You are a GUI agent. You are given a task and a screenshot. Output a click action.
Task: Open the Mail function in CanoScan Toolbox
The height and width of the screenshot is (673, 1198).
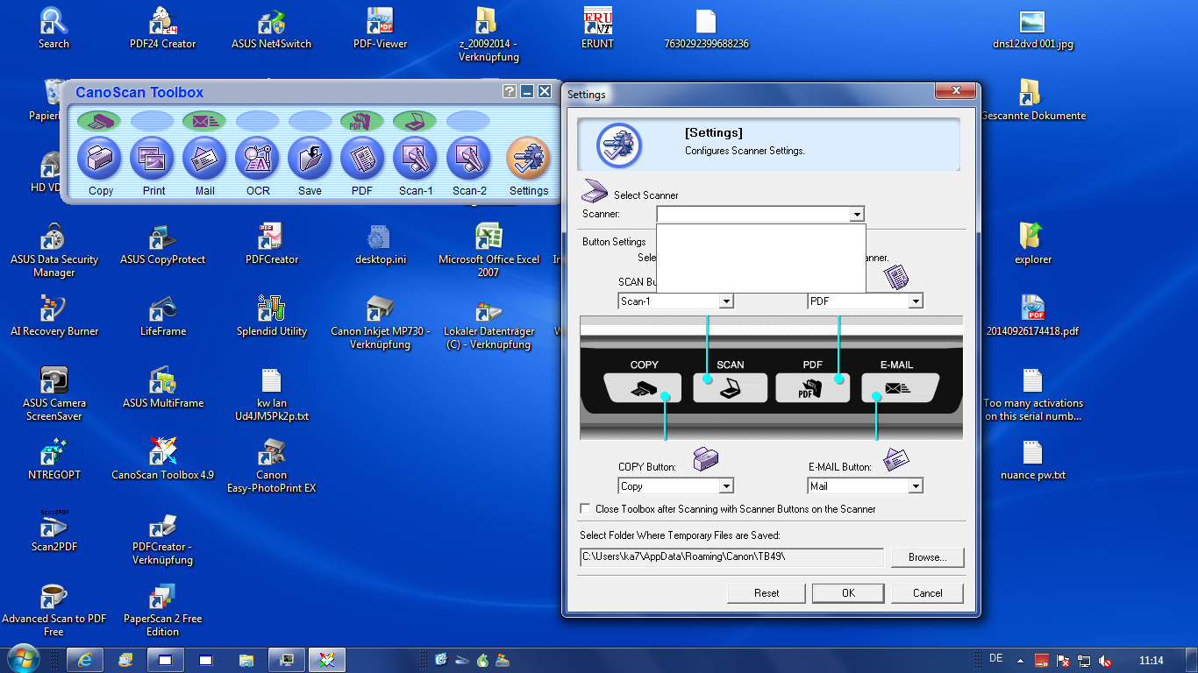[205, 159]
